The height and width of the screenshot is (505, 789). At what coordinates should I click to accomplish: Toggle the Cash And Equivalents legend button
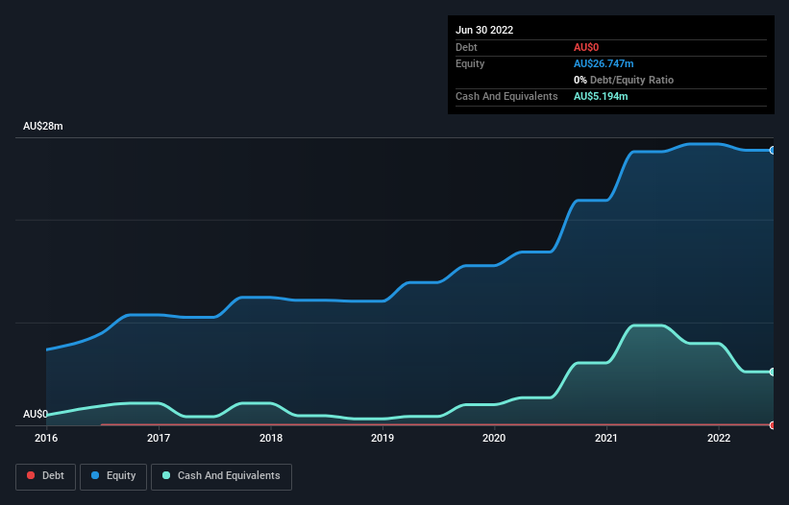221,476
